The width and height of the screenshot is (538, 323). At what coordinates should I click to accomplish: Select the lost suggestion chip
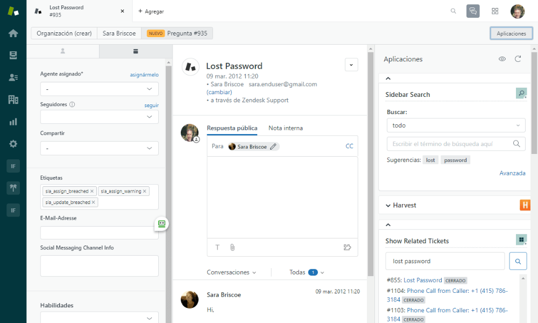(430, 160)
